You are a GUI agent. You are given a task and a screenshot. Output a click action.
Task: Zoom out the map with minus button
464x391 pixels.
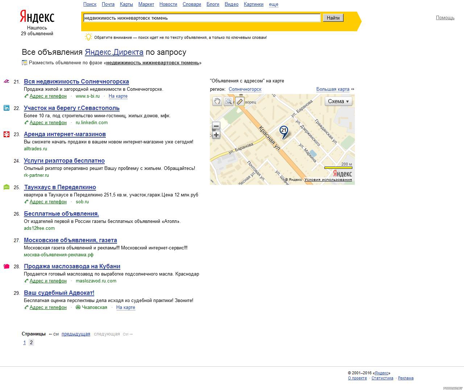tap(216, 126)
